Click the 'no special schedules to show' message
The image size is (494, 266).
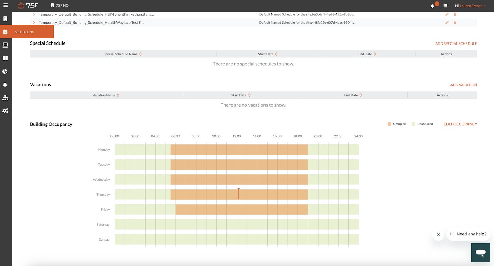(x=253, y=64)
